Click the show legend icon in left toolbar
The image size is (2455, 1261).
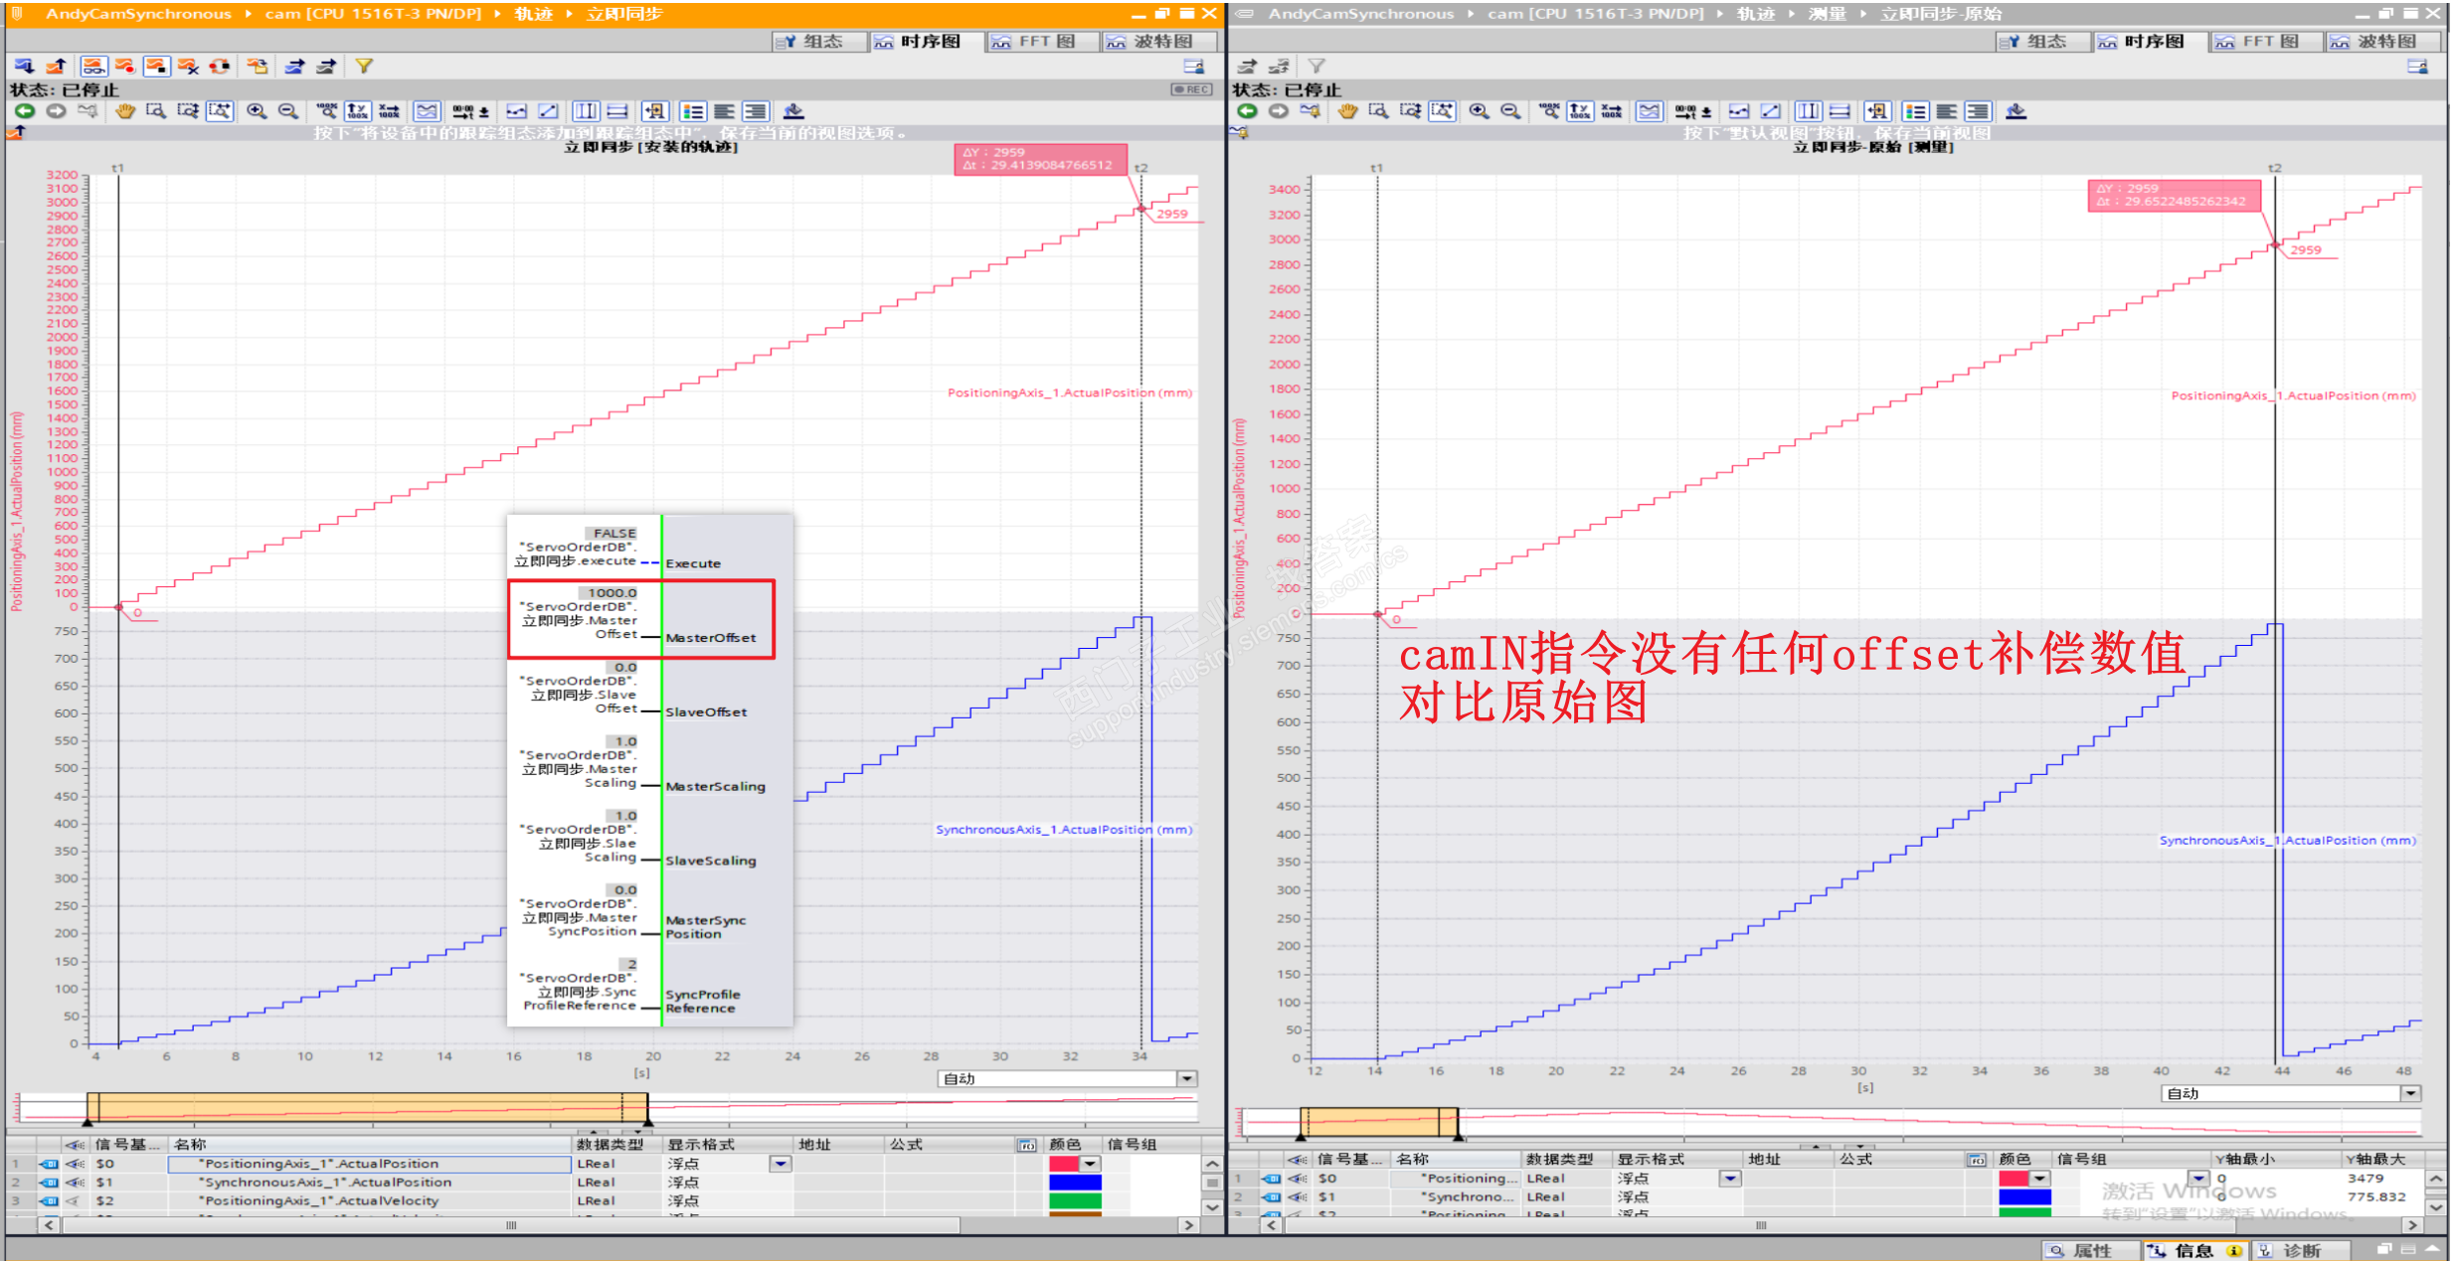click(x=693, y=111)
